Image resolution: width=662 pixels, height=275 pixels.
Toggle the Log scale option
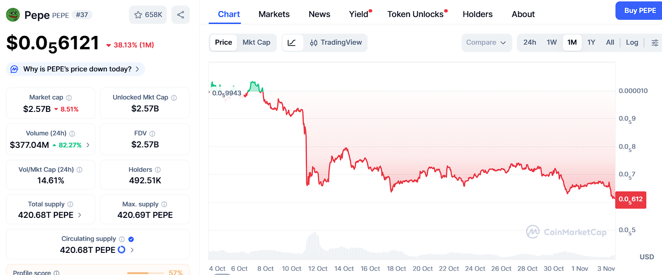point(632,42)
